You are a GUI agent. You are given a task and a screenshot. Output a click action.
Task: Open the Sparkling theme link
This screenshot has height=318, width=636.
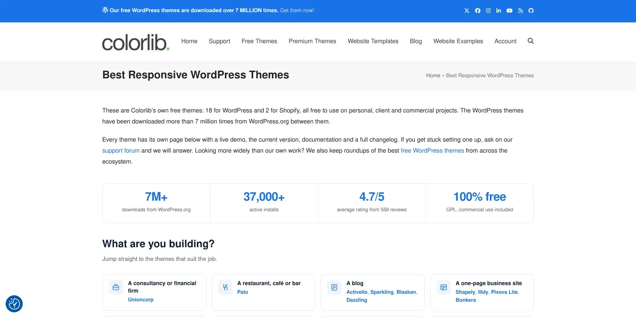coord(382,292)
